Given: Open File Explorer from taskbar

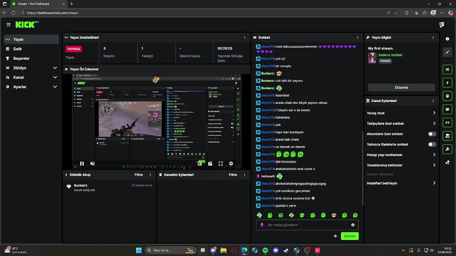Looking at the screenshot, I should (x=223, y=250).
